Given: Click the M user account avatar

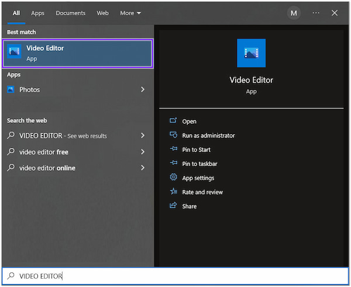Looking at the screenshot, I should coord(294,13).
